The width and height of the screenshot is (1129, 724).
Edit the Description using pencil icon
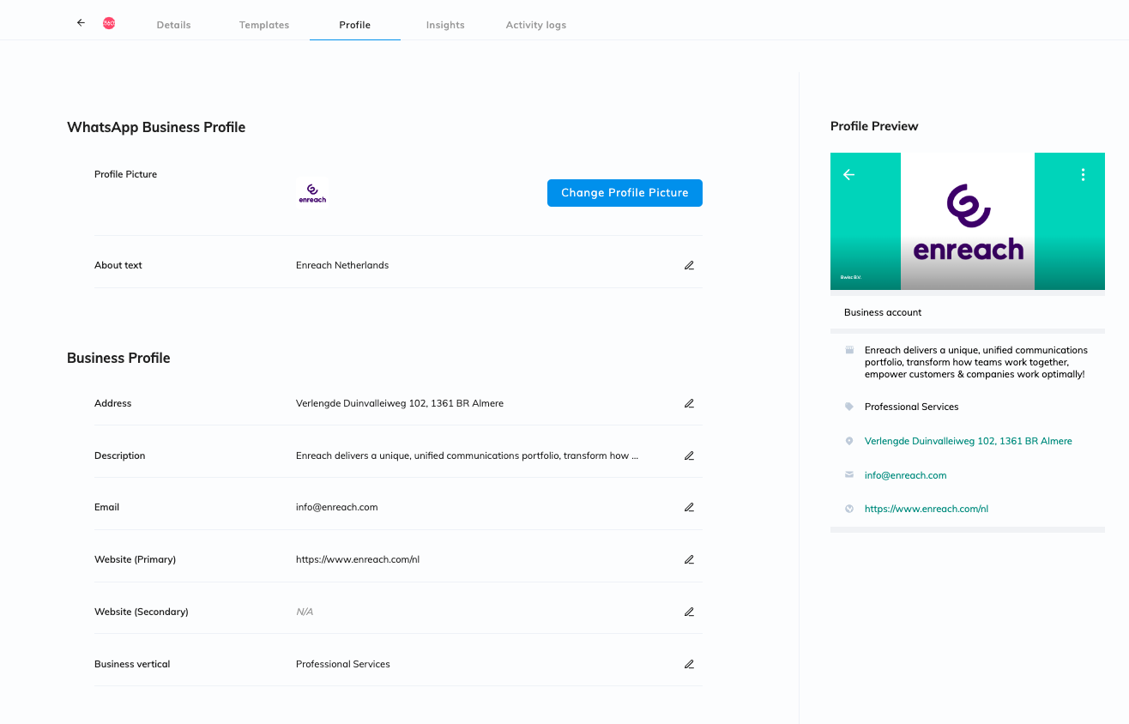689,456
